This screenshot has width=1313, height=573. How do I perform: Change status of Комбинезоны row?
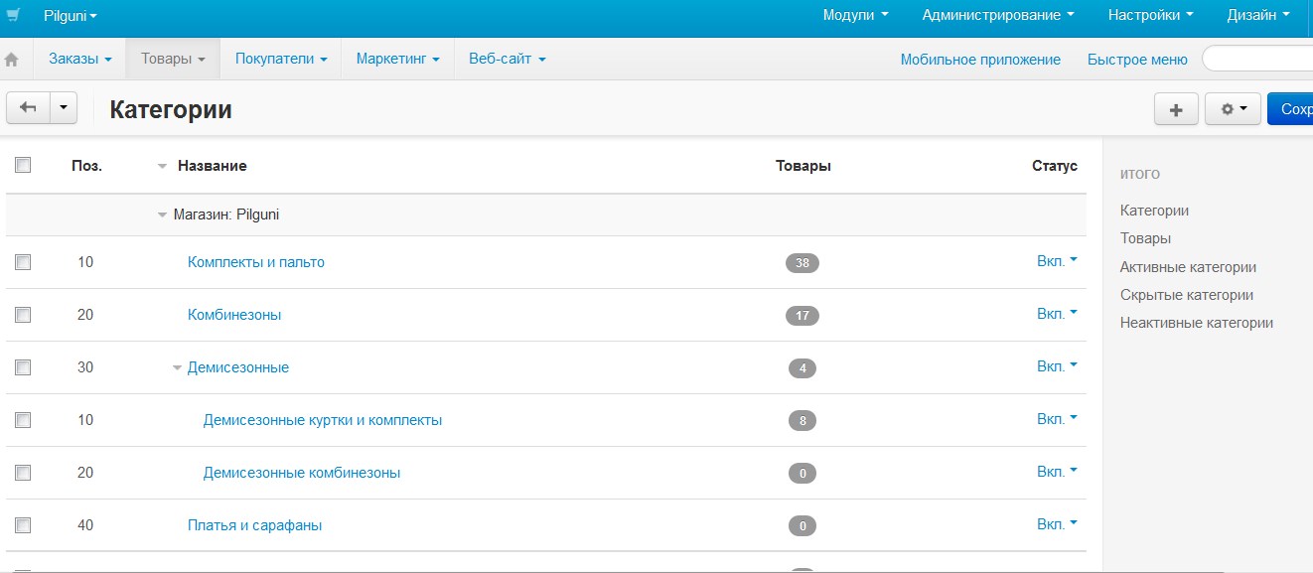point(1057,314)
